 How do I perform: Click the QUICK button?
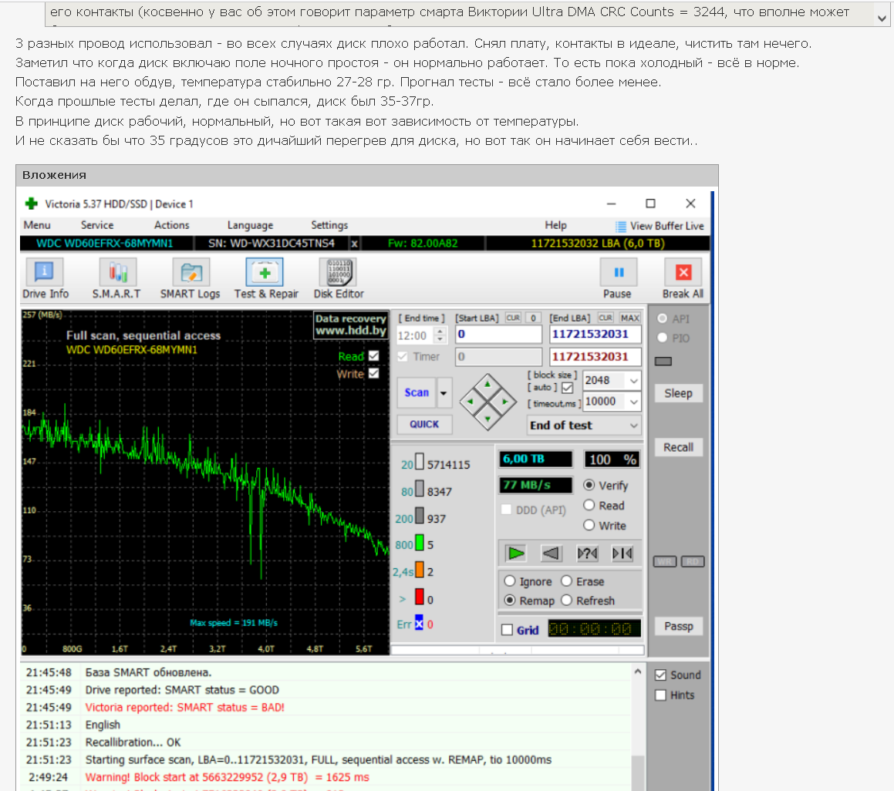pos(424,425)
